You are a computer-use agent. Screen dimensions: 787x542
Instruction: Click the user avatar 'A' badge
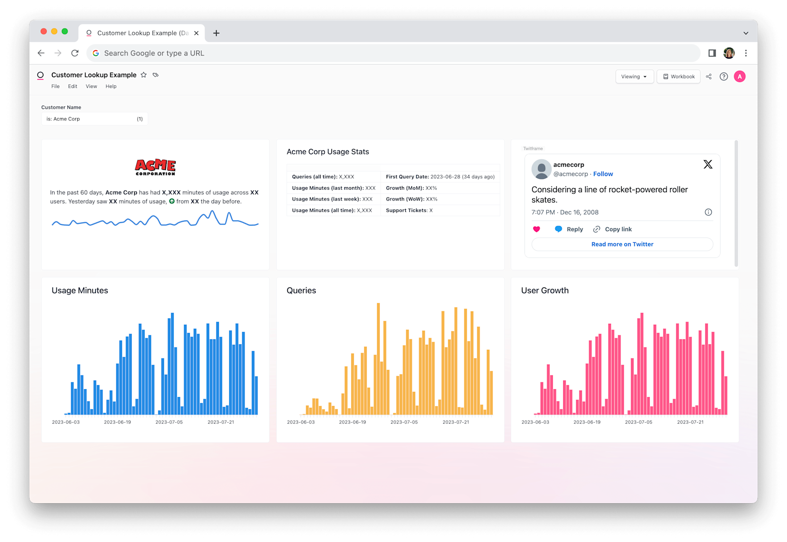pyautogui.click(x=739, y=77)
